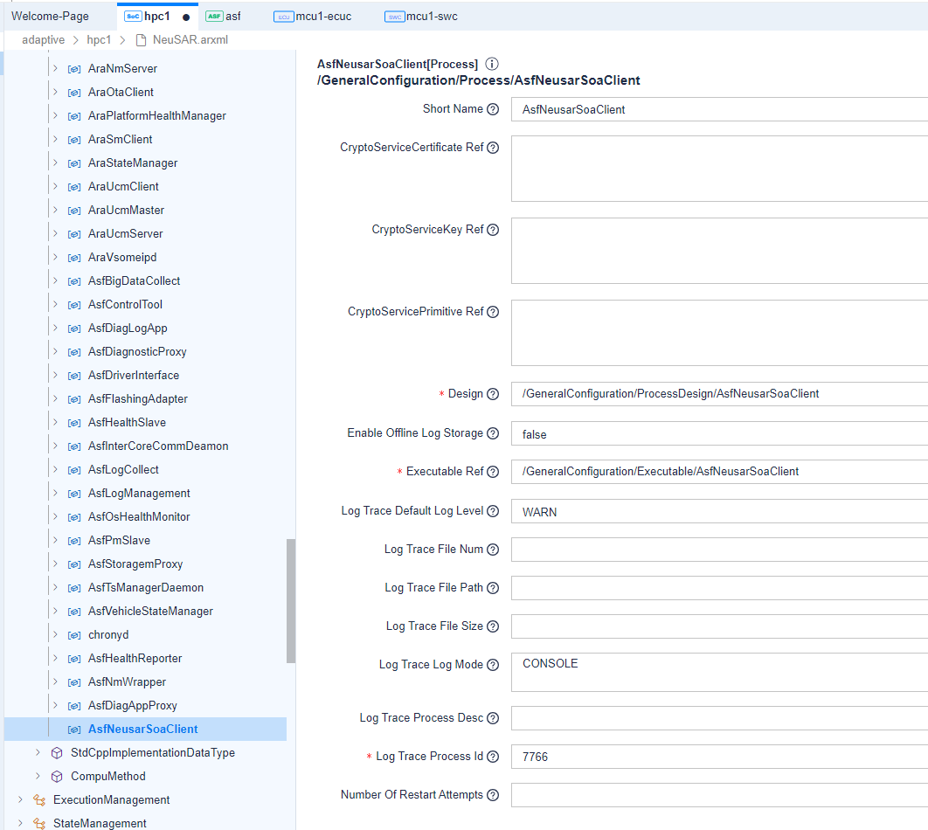Screen dimensions: 928x830
Task: Expand the CompuMethod tree node
Action: (x=38, y=777)
